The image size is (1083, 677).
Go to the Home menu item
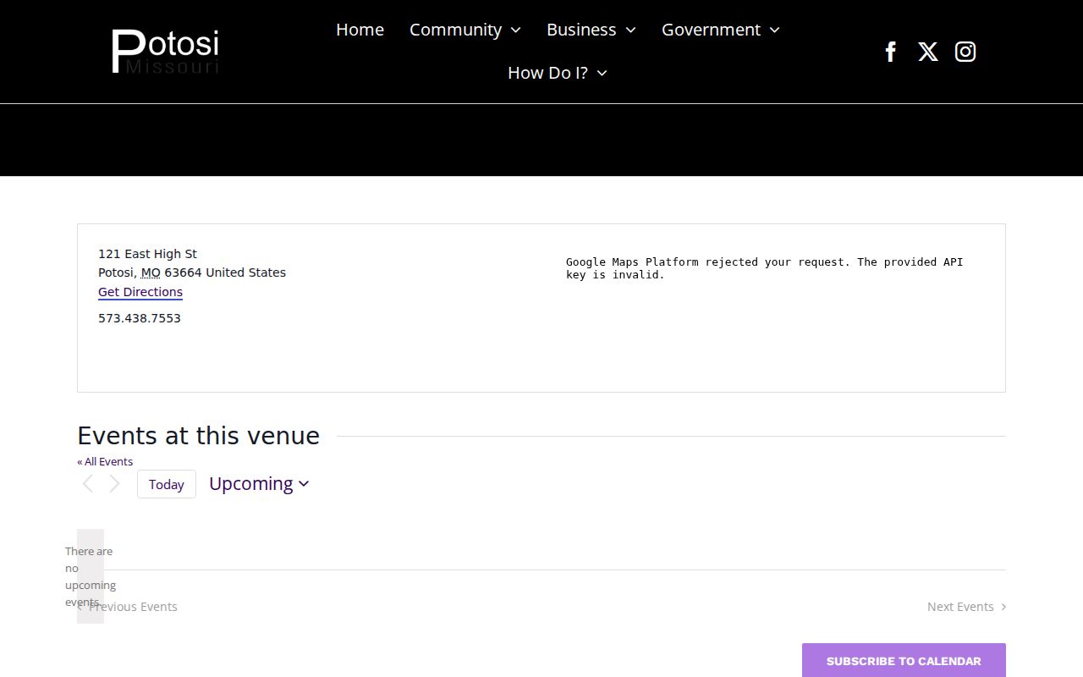coord(360,30)
